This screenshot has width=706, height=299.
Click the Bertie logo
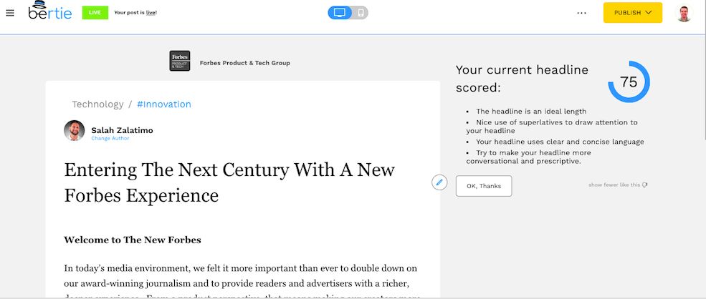tap(50, 12)
